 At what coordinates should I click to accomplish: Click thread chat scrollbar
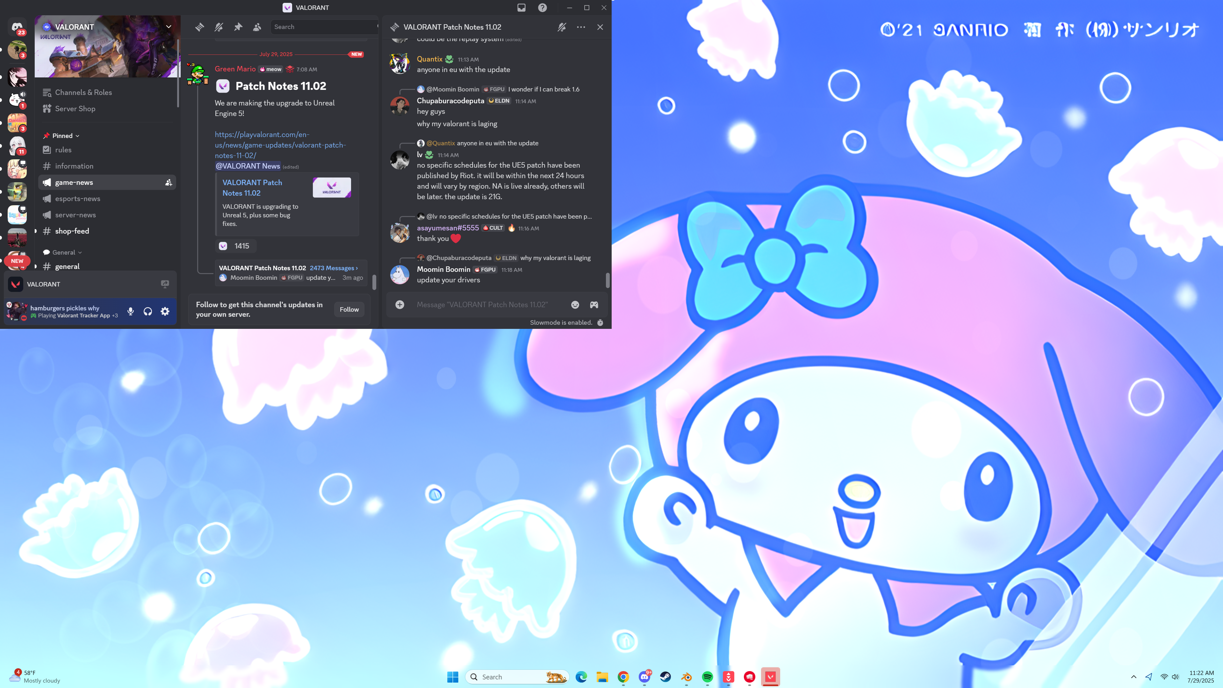pyautogui.click(x=608, y=280)
